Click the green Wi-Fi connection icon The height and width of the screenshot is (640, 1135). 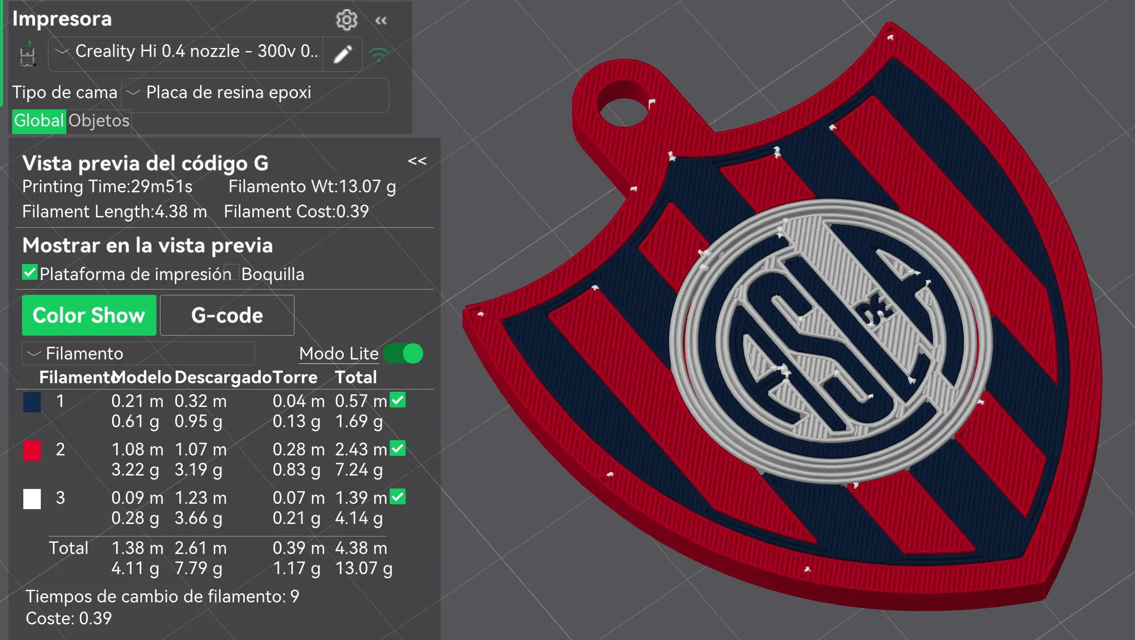tap(379, 55)
